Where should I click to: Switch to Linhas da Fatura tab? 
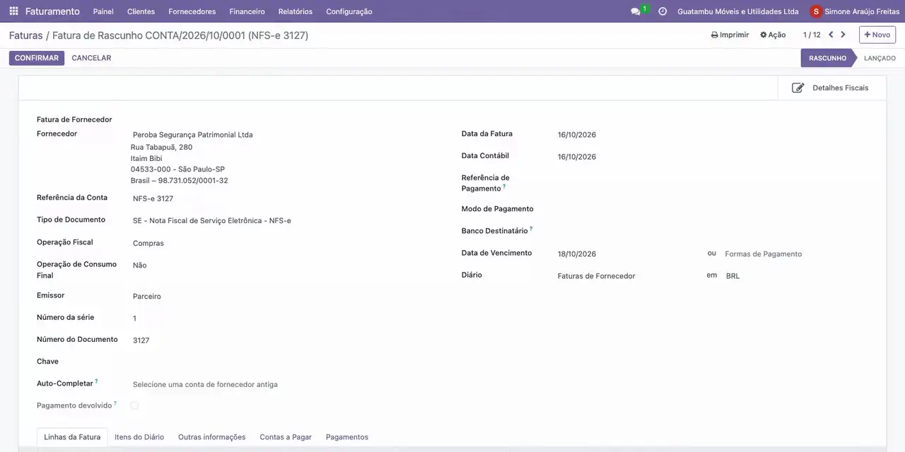click(x=72, y=437)
